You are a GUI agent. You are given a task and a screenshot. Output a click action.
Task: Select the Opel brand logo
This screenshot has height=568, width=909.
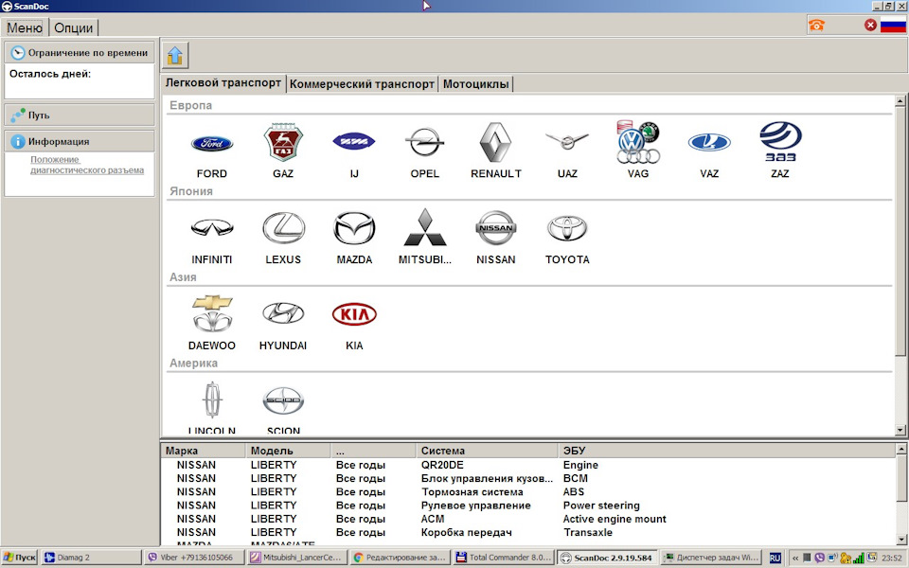(x=424, y=141)
